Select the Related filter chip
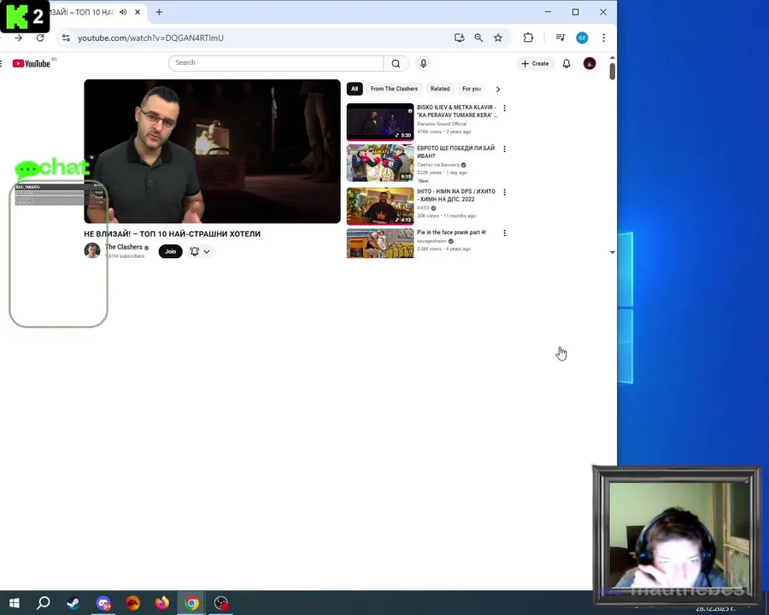This screenshot has height=615, width=769. pyautogui.click(x=440, y=89)
